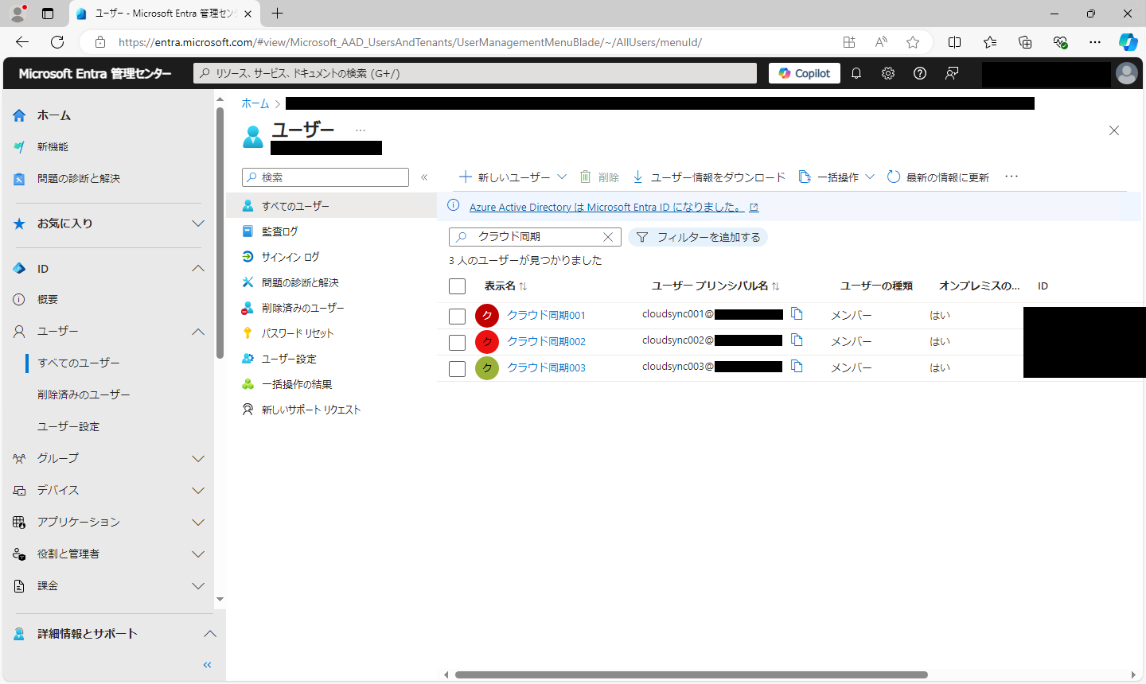Open user クラウド同期002
This screenshot has height=684, width=1146.
tap(546, 342)
